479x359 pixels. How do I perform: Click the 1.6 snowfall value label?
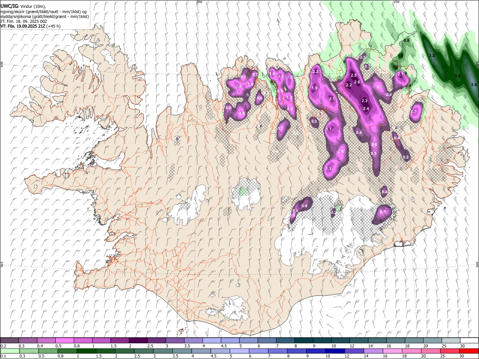point(272,74)
